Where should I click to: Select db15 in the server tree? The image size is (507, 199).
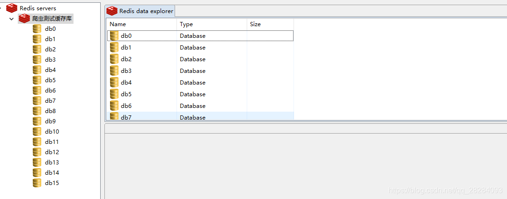tap(52, 183)
